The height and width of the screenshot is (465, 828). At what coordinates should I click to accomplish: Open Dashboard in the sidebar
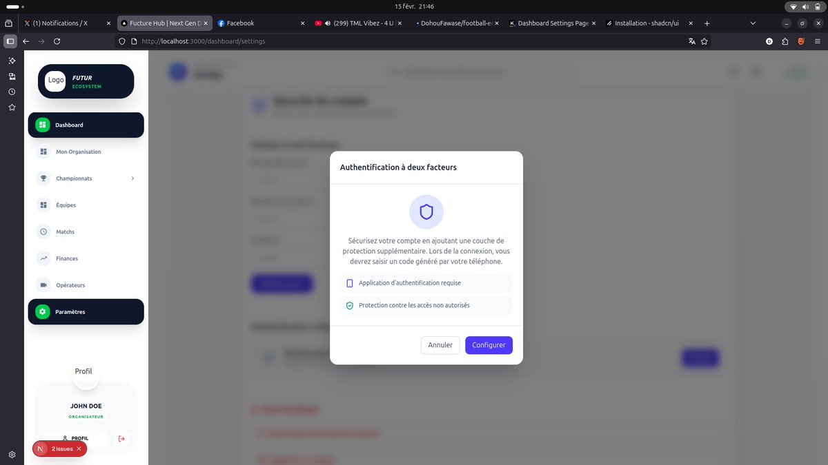[x=86, y=125]
